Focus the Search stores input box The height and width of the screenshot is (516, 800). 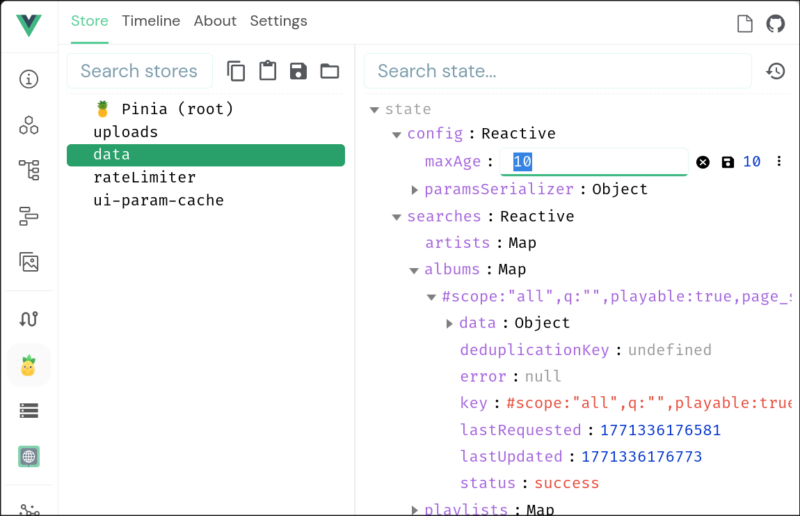point(139,71)
